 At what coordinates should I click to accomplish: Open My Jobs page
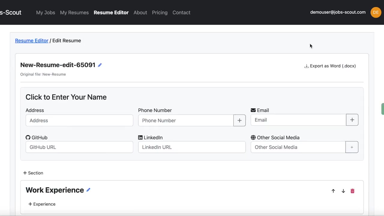[46, 13]
